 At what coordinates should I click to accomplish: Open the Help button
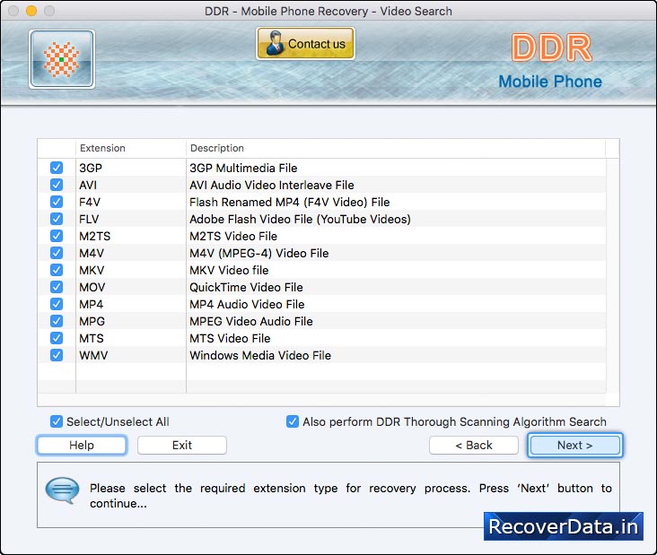click(x=82, y=445)
